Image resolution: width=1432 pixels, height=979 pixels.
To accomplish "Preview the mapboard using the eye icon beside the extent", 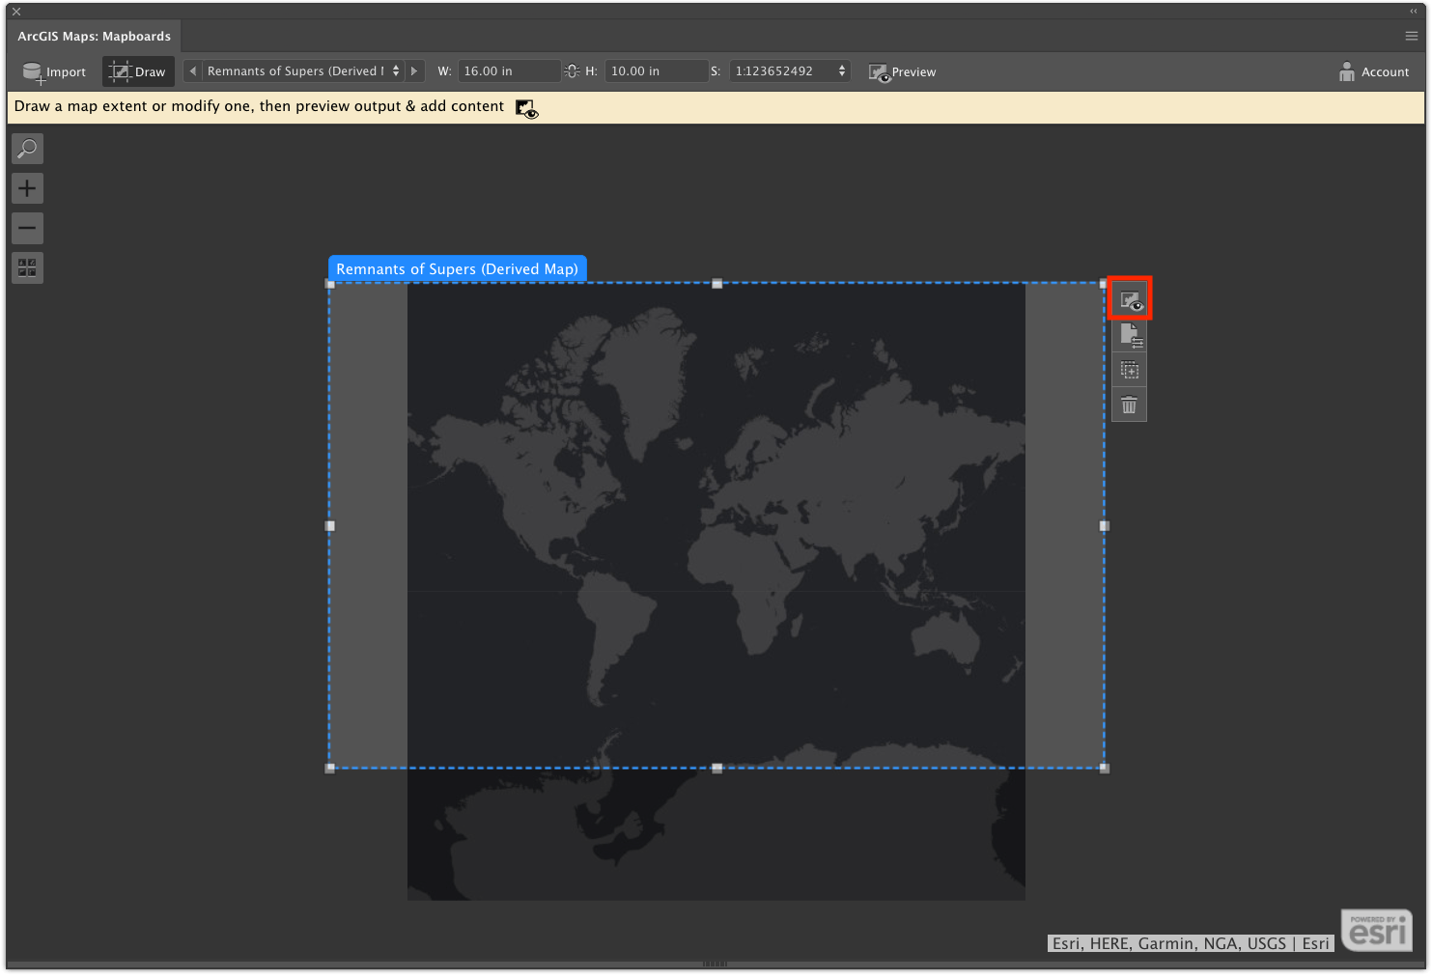I will coord(1130,300).
